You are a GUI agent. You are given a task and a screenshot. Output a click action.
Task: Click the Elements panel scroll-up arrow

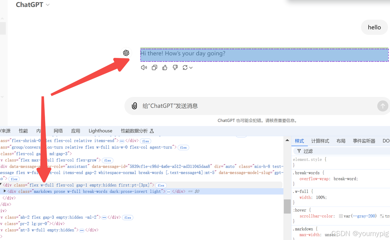(x=287, y=140)
